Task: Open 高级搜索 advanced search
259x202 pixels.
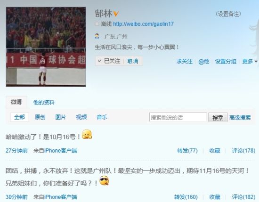Action: coord(240,117)
